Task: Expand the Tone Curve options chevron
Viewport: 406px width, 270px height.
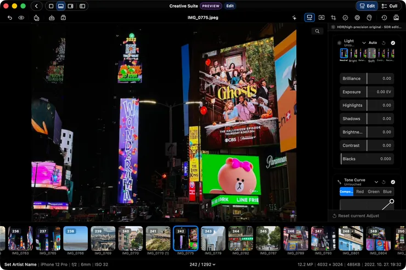Action: coord(376,182)
